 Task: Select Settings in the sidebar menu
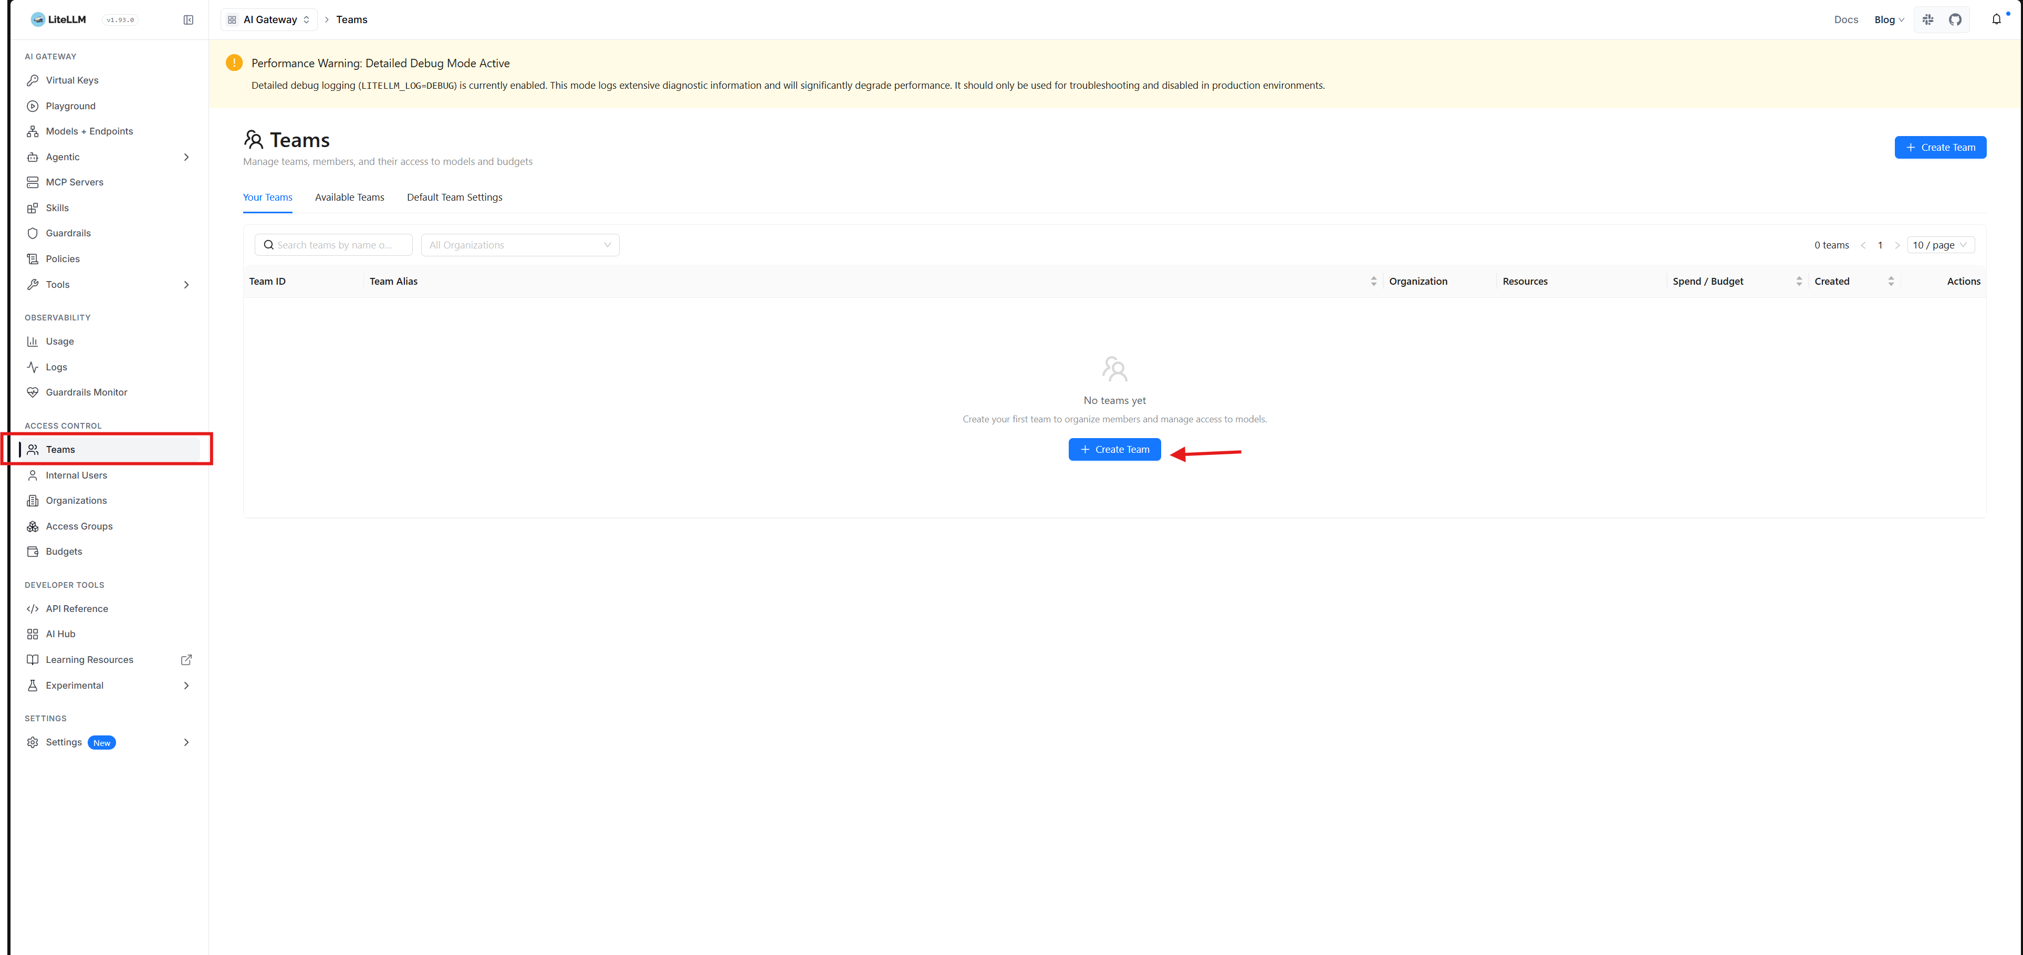tap(109, 742)
